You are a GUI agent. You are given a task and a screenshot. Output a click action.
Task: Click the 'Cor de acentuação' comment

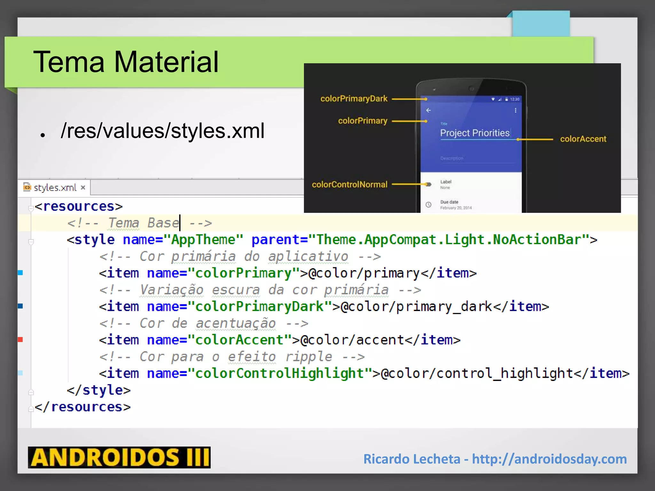[x=204, y=323]
